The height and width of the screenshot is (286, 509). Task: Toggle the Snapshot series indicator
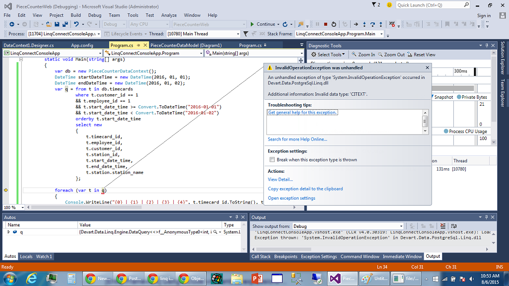[432, 97]
